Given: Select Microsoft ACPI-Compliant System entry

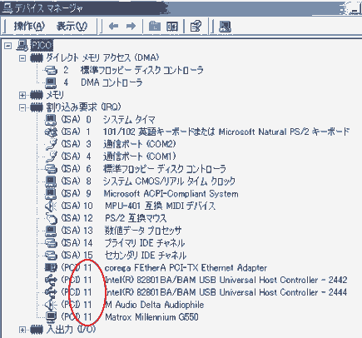Looking at the screenshot, I should [x=171, y=194].
